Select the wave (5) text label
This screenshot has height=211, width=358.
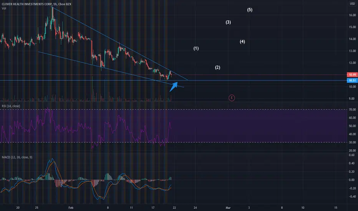(250, 10)
